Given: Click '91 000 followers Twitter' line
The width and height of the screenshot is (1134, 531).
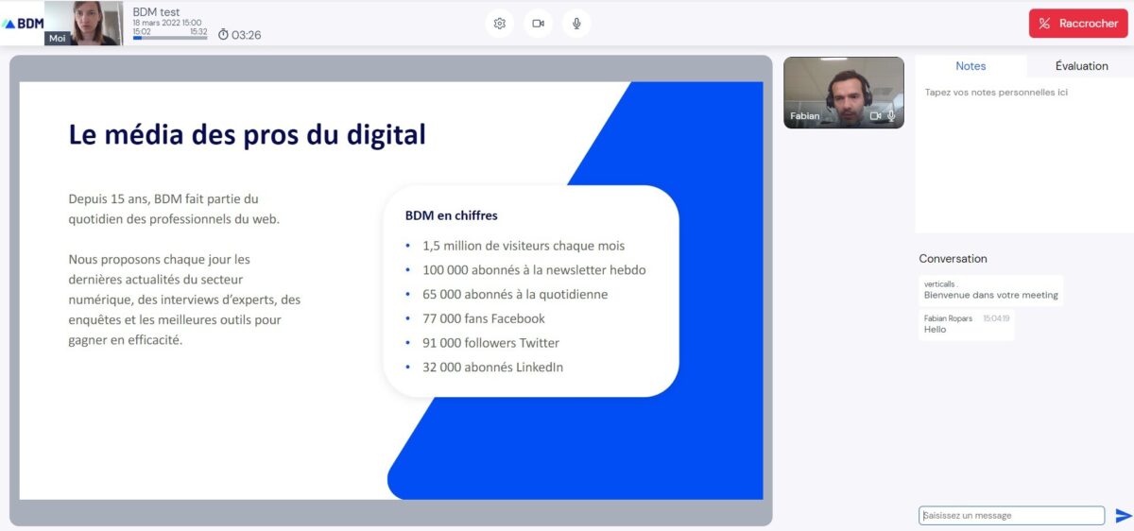Looking at the screenshot, I should 491,343.
